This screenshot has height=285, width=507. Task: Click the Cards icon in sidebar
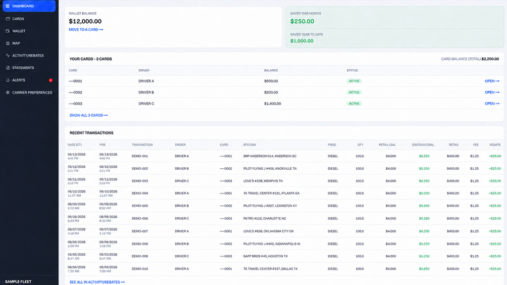7,19
